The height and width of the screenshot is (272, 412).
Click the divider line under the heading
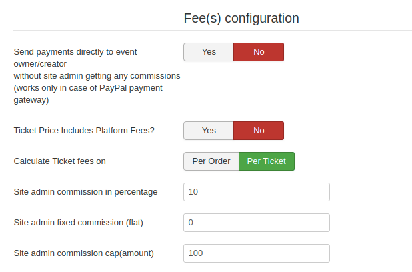213,30
